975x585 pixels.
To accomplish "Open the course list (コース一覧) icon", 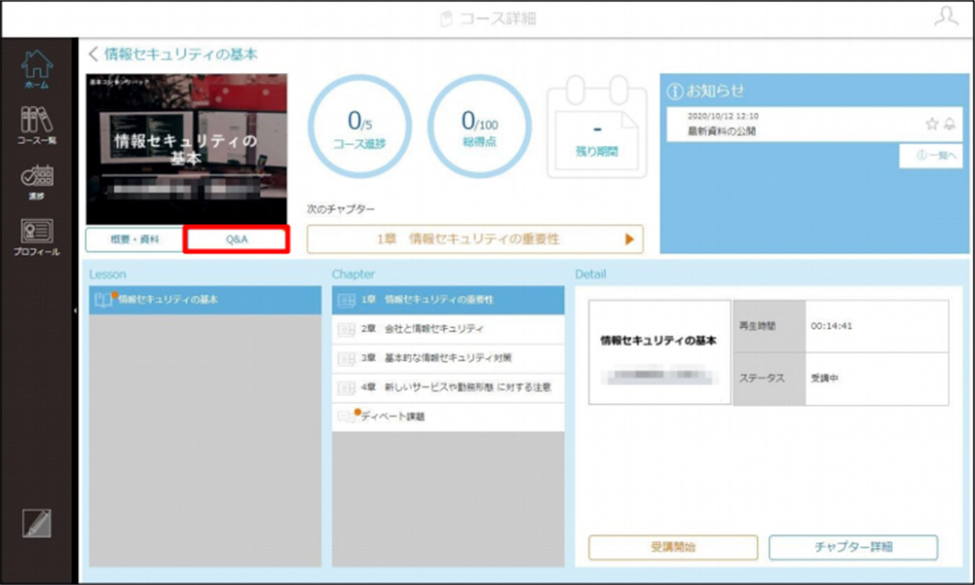I will (x=37, y=125).
